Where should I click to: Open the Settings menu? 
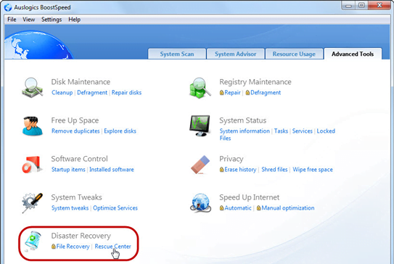pos(52,20)
